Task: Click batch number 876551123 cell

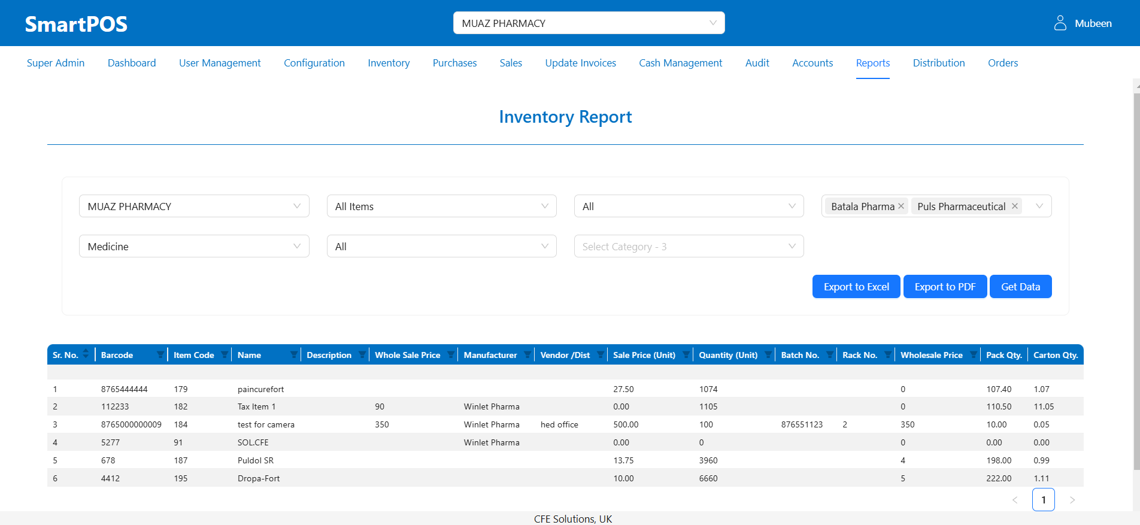Action: click(x=802, y=424)
